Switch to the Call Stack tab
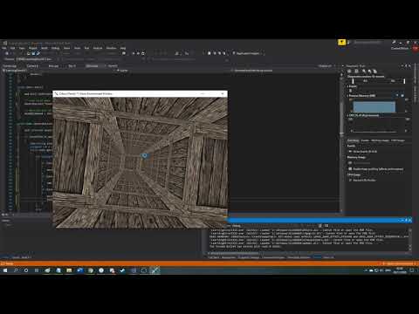Screen dimensions: 419x314 [x=214, y=257]
